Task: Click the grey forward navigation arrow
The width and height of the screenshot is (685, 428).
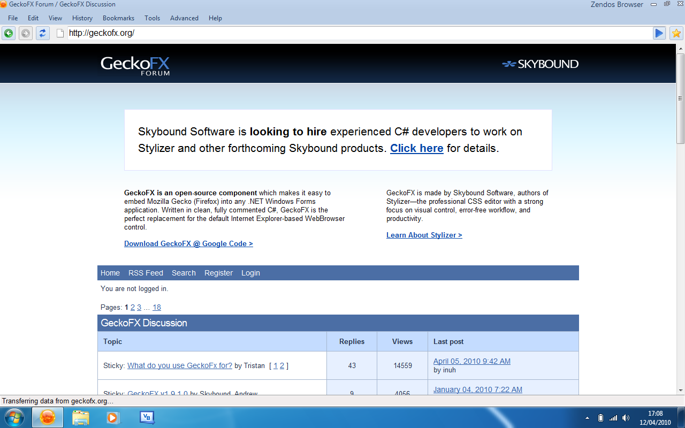Action: coord(25,33)
